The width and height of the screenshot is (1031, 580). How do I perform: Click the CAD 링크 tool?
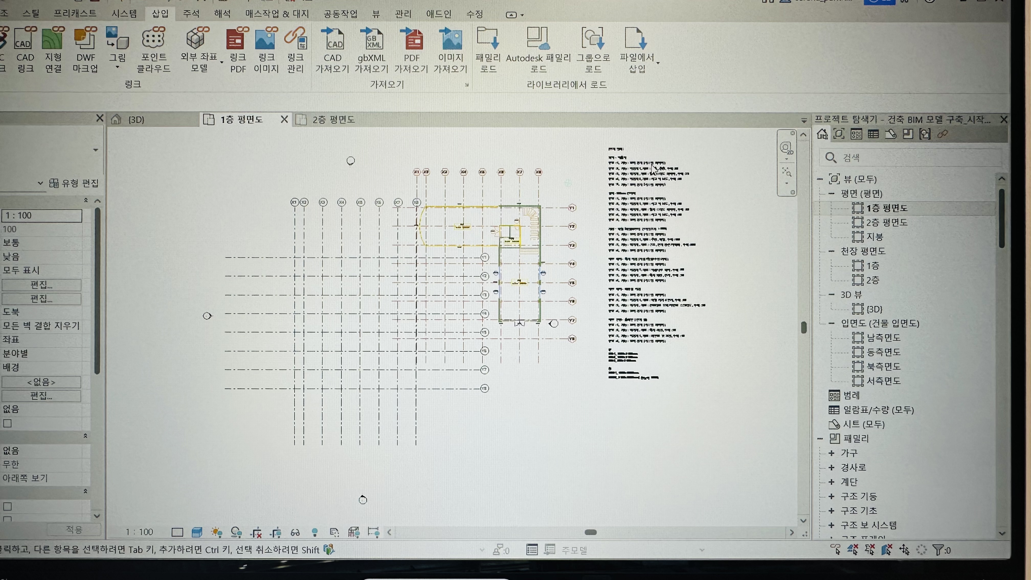coord(25,50)
